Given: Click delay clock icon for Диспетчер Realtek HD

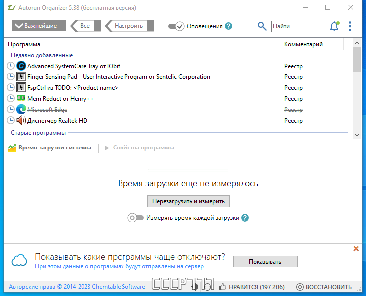Looking at the screenshot, I should click(11, 121).
